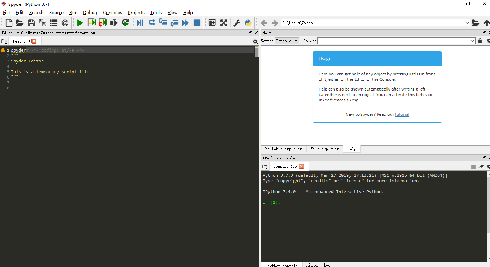This screenshot has width=490, height=267.
Task: Open the Debug menu
Action: [x=90, y=12]
